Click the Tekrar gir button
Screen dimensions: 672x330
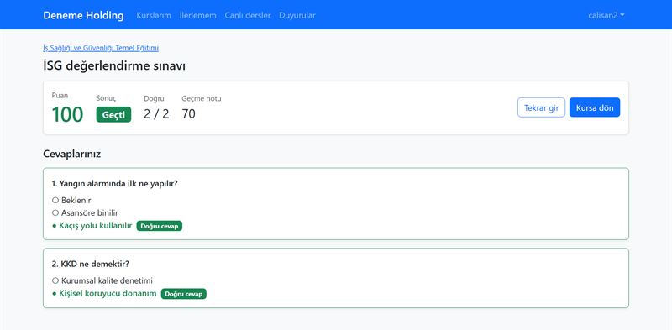click(541, 107)
